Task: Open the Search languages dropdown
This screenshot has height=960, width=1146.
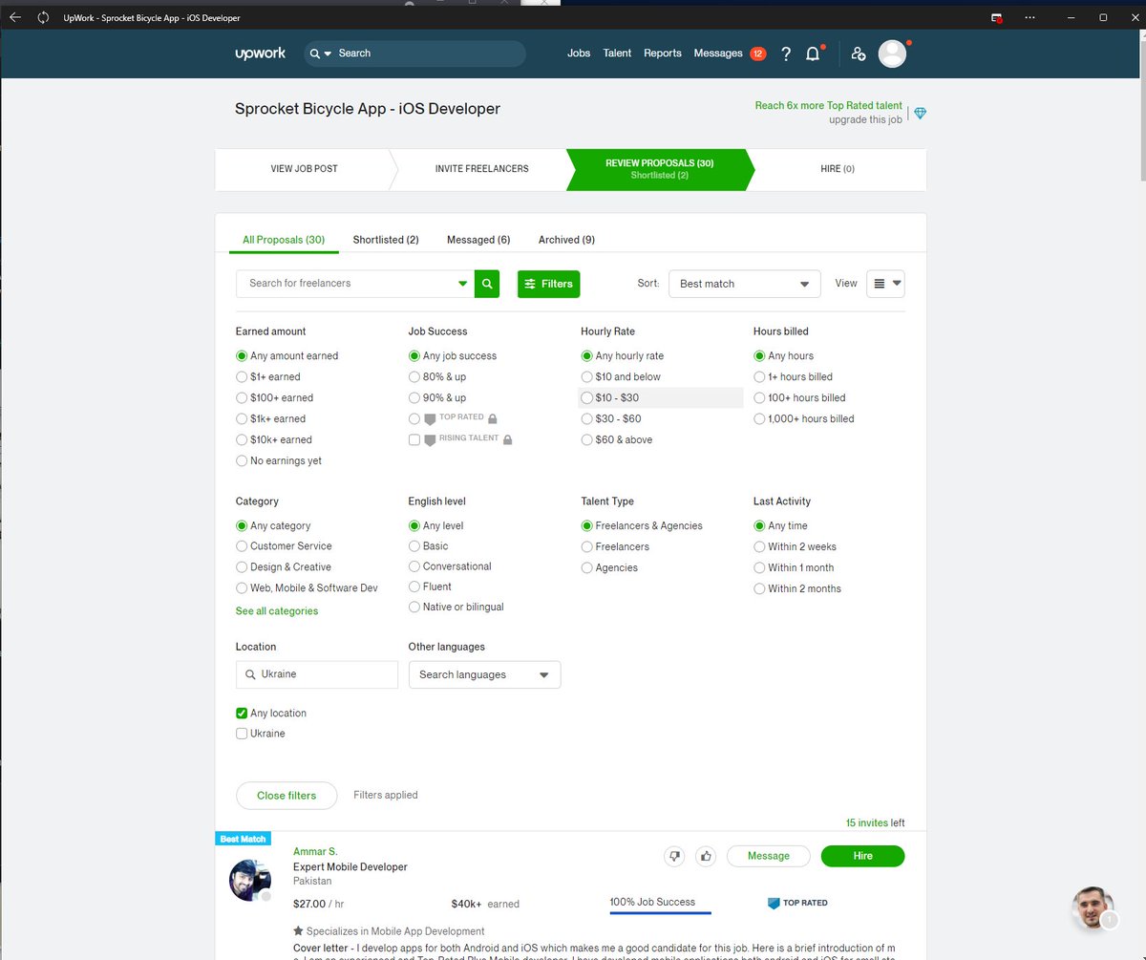Action: pos(484,674)
